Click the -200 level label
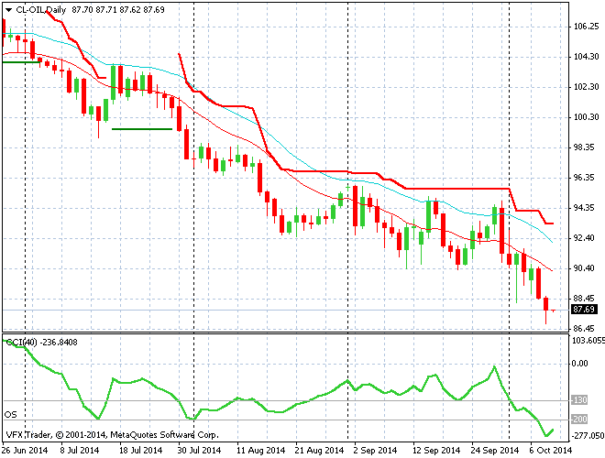This screenshot has height=458, width=605. click(x=579, y=420)
